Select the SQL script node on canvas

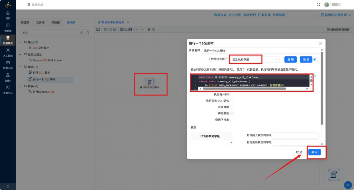(150, 83)
